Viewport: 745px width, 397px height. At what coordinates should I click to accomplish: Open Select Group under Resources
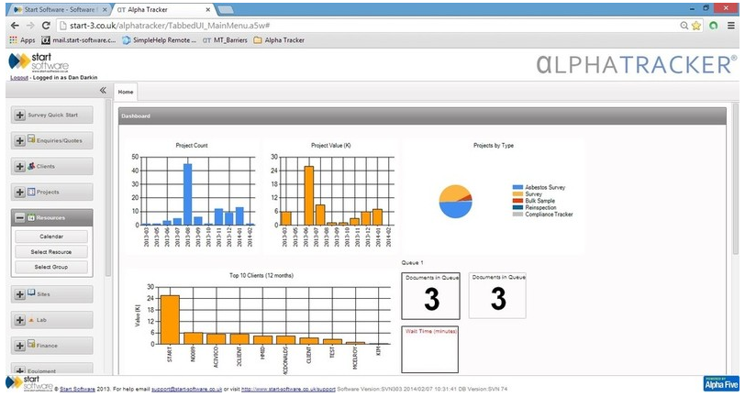click(x=51, y=267)
